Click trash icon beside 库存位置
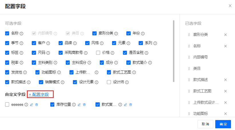The height and width of the screenshot is (130, 235). [x=84, y=105]
